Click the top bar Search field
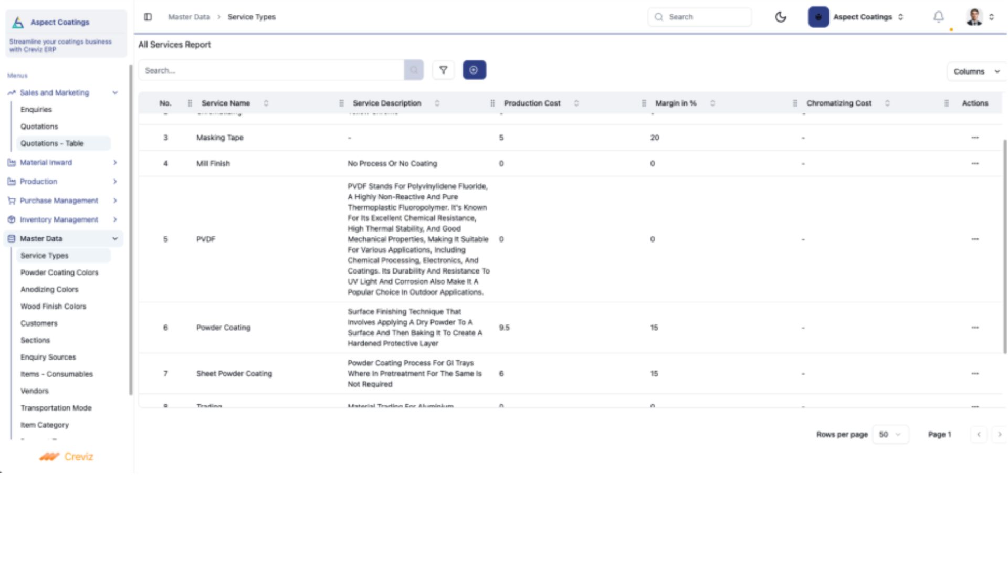The height and width of the screenshot is (567, 1008). 699,17
